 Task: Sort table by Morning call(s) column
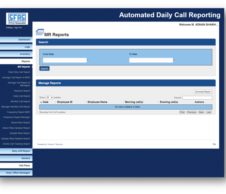(134, 102)
